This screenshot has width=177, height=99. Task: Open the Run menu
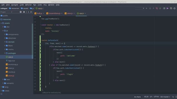click(x=35, y=5)
